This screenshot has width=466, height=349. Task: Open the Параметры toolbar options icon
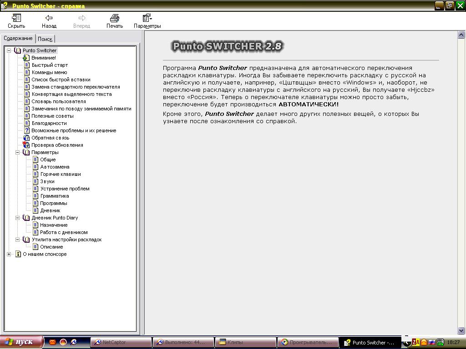[x=147, y=18]
